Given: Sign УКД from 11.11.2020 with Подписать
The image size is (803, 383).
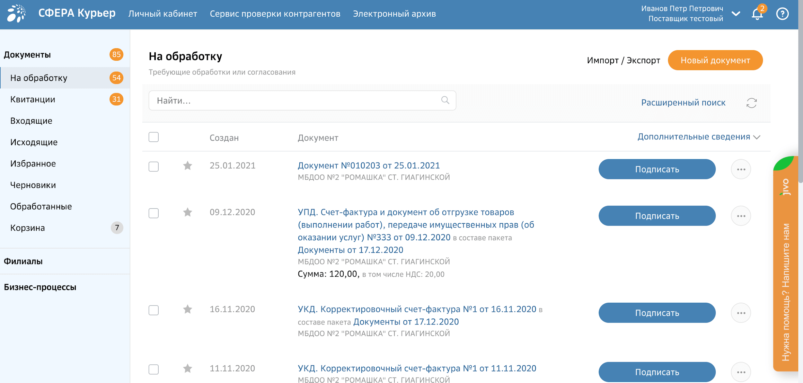Looking at the screenshot, I should [x=657, y=372].
